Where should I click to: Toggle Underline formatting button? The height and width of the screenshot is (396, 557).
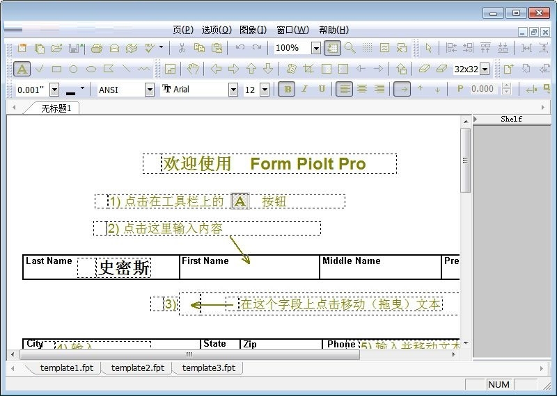[x=322, y=89]
